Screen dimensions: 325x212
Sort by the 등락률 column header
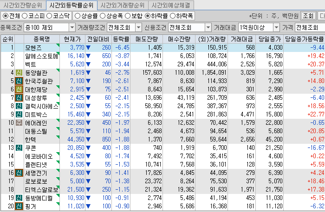click(x=121, y=39)
